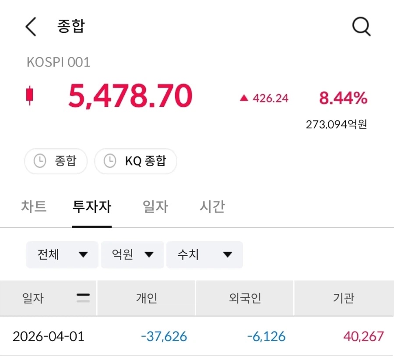This screenshot has height=356, width=394.
Task: Click the 기관 value 40,267
Action: tap(363, 337)
